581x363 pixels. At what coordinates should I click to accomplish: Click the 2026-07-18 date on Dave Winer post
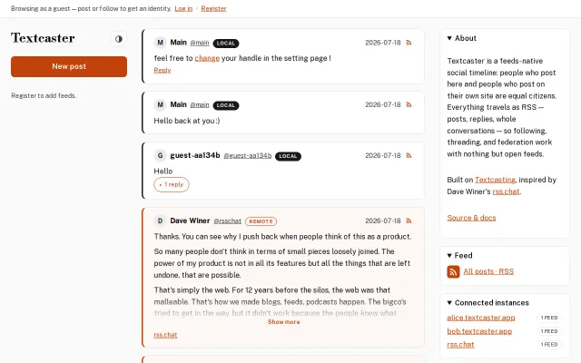click(383, 221)
